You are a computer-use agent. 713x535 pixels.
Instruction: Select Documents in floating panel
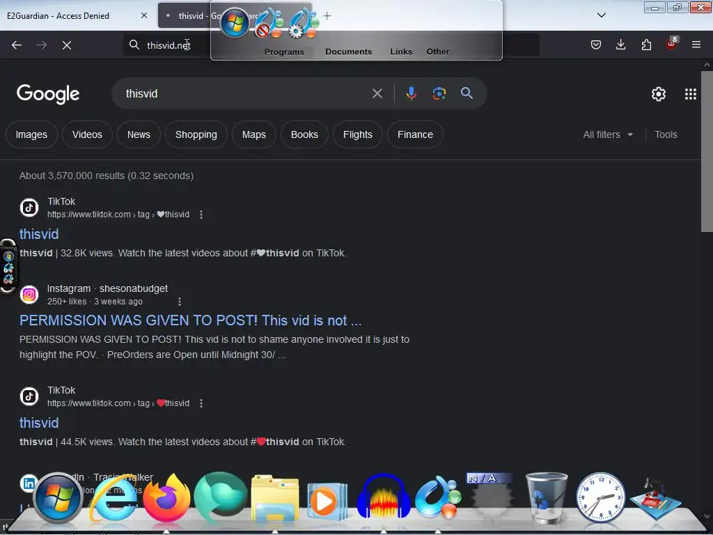coord(348,52)
